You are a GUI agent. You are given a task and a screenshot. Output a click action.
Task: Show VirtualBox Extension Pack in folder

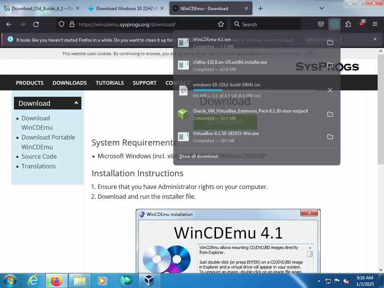330,114
